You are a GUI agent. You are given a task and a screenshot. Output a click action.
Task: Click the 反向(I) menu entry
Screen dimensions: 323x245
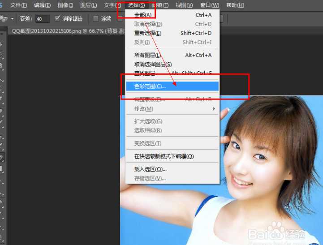pyautogui.click(x=172, y=42)
